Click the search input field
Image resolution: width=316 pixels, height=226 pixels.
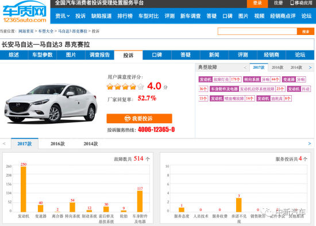coord(257,32)
